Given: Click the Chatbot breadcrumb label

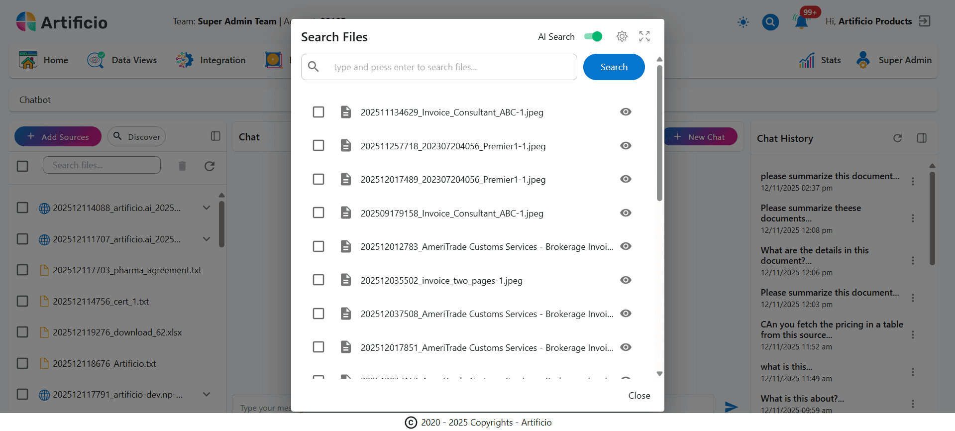Looking at the screenshot, I should click(x=35, y=100).
